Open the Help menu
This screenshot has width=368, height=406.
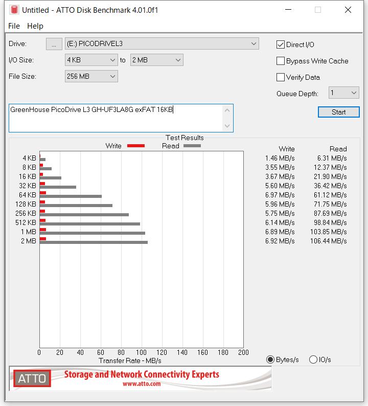point(35,26)
